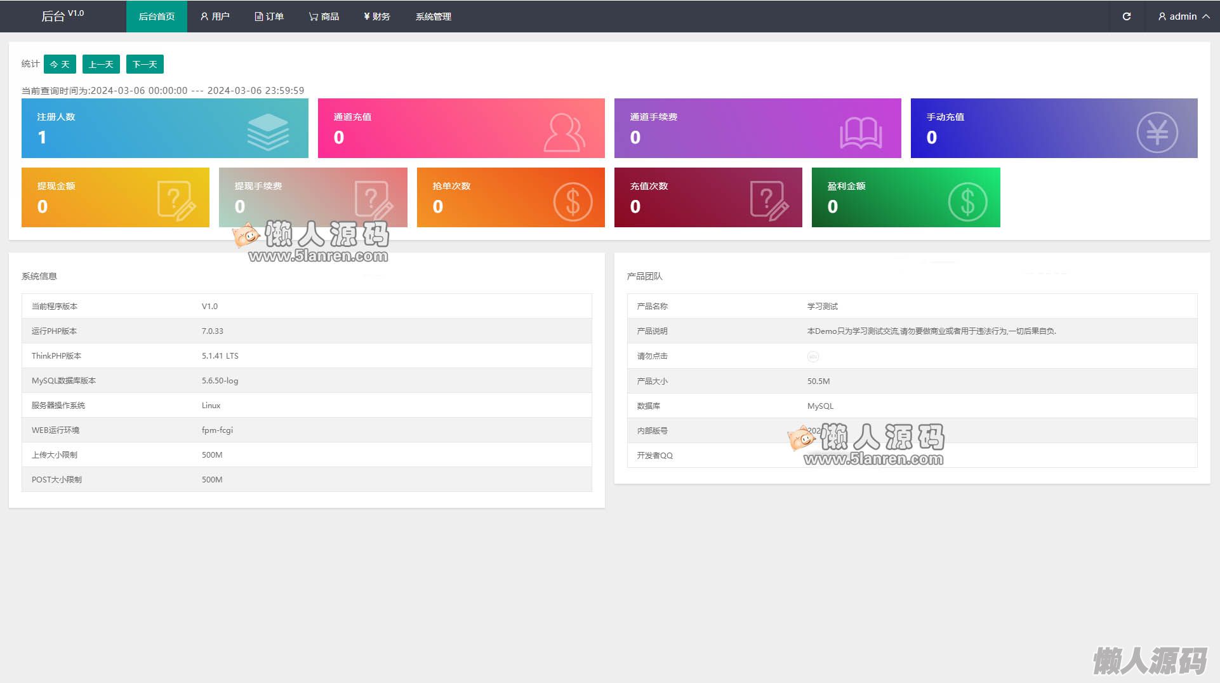Click the small round icon beside 请勿点击

coord(812,357)
